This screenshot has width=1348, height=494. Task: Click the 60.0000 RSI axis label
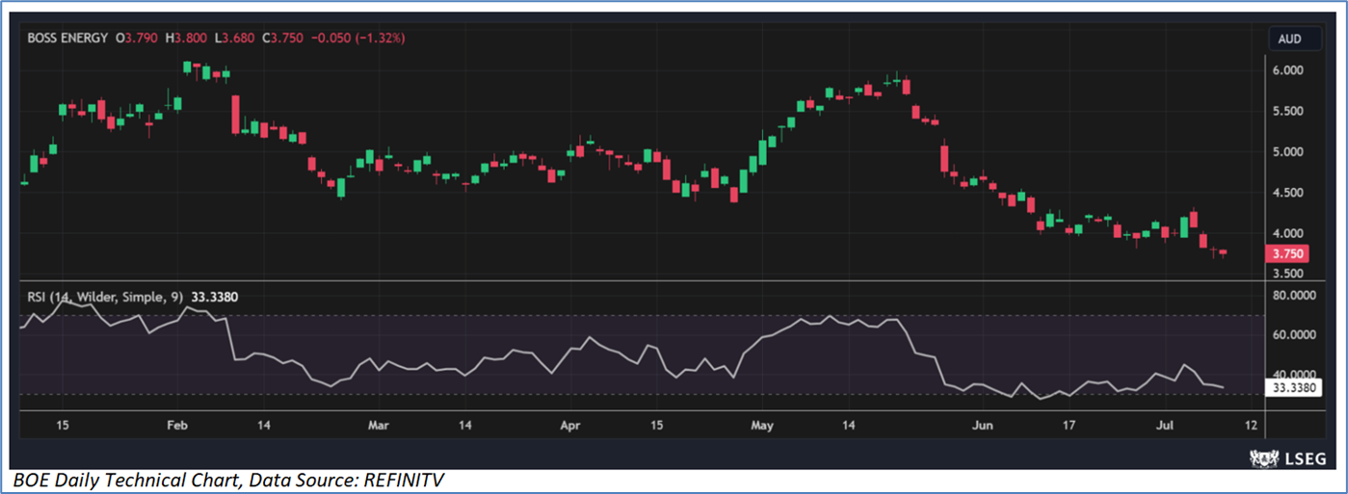click(x=1295, y=335)
